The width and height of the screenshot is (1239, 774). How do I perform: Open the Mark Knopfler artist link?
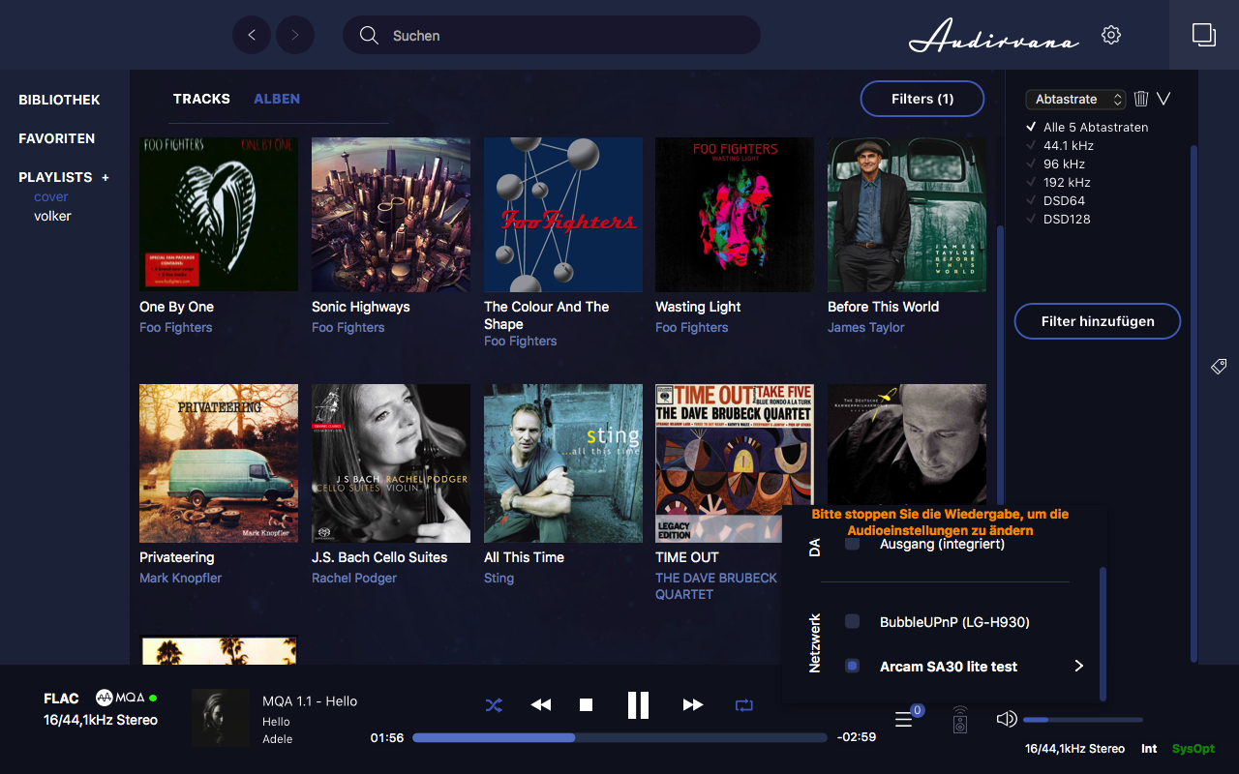click(x=180, y=578)
